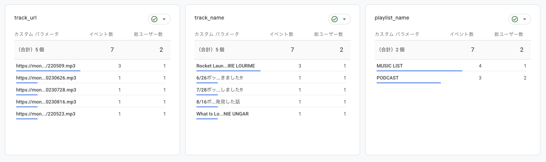
Task: Select the track name starting with 8/16
Action: click(219, 102)
